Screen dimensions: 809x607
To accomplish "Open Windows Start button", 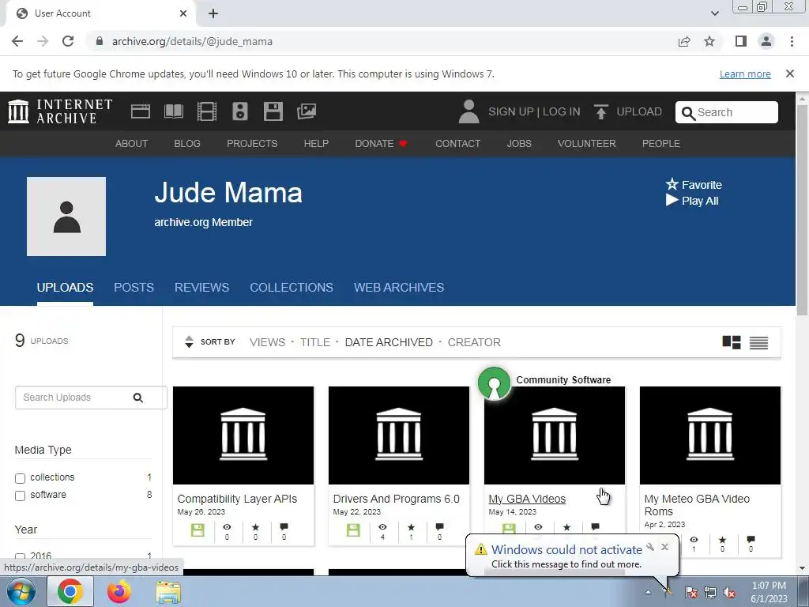I will (21, 591).
